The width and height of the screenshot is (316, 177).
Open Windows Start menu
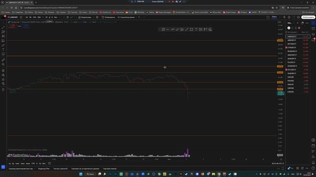pyautogui.click(x=81, y=174)
